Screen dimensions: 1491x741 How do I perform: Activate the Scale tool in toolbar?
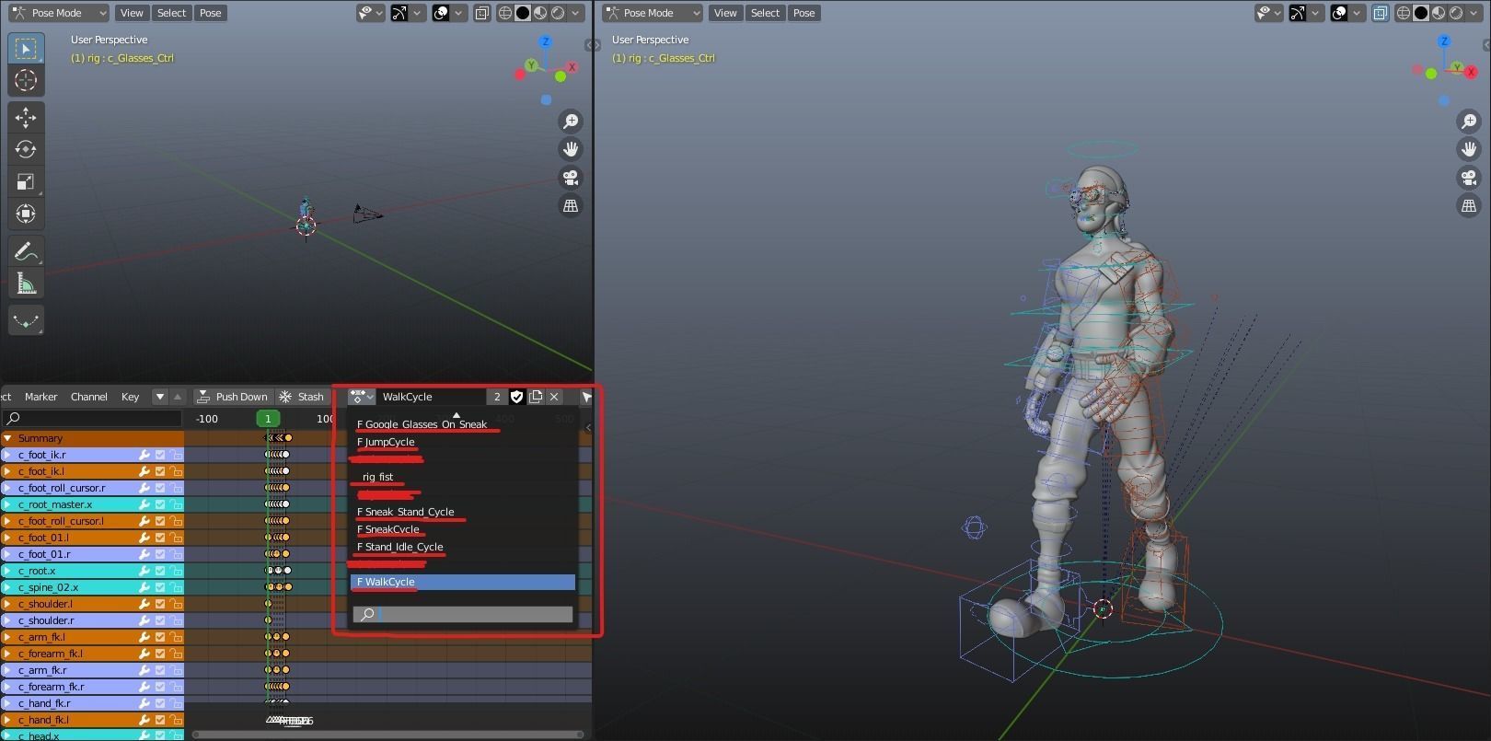pyautogui.click(x=26, y=181)
